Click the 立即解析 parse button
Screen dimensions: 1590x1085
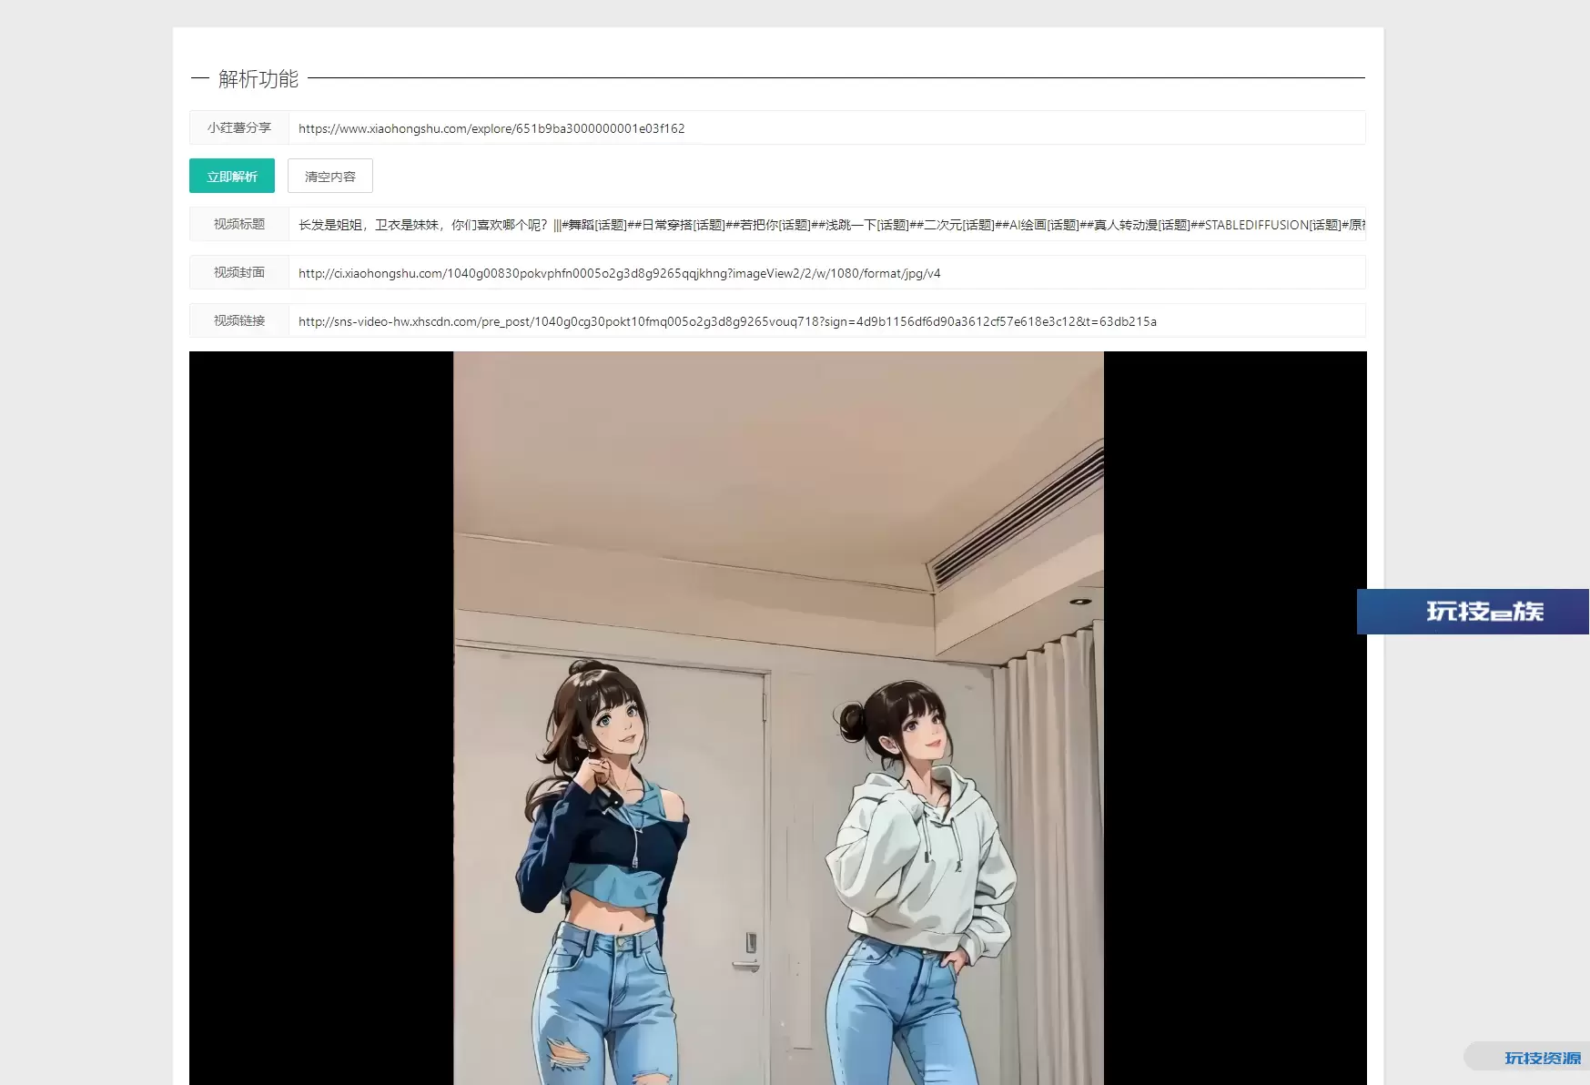click(232, 176)
